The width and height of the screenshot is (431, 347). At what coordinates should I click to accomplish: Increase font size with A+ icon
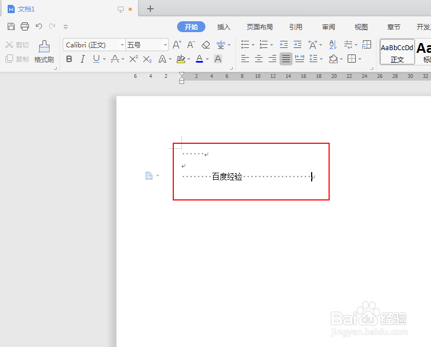coord(177,45)
